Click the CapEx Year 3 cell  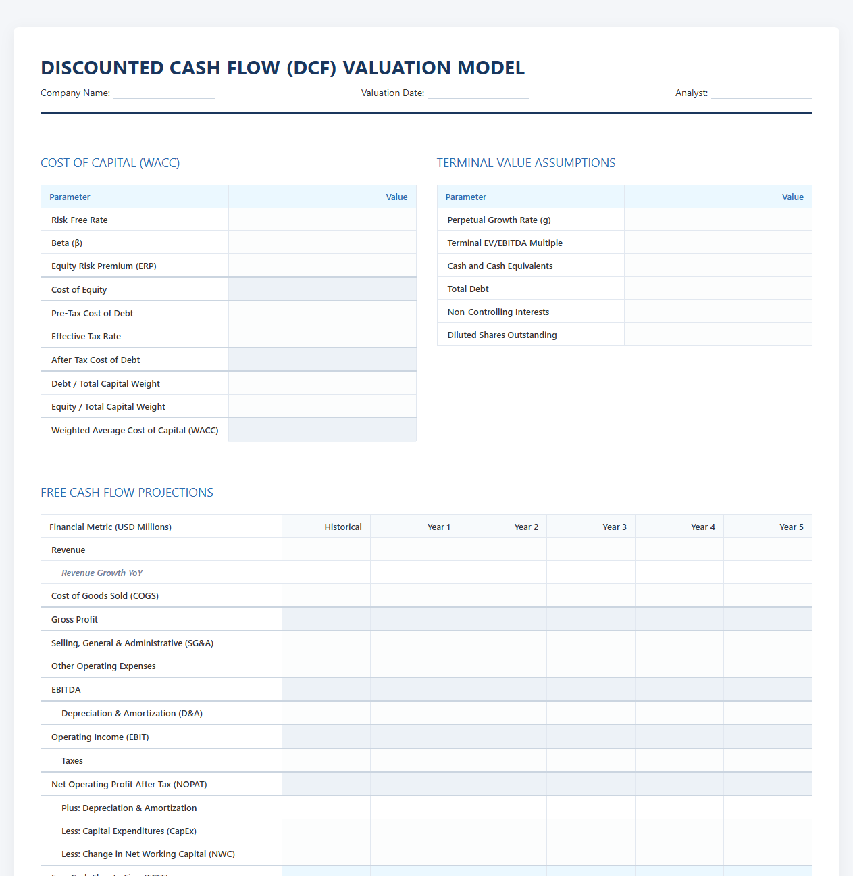(591, 831)
